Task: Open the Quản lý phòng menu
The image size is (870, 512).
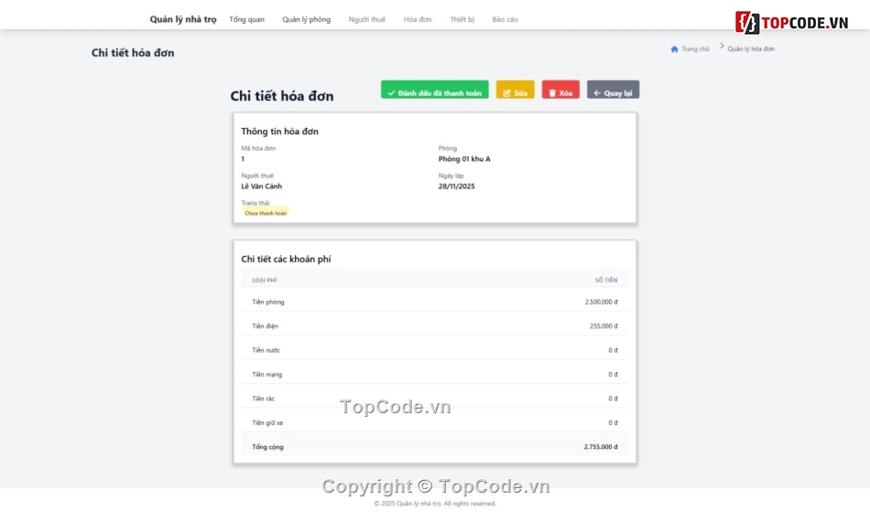Action: coord(306,19)
